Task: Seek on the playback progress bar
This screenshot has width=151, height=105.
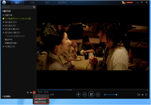Action: (93, 90)
